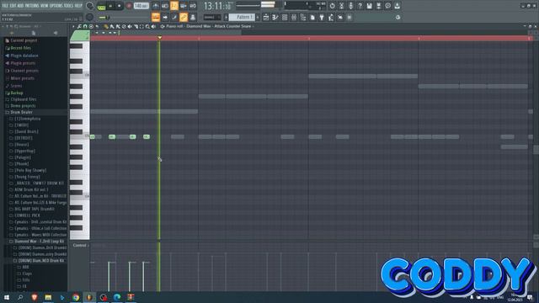This screenshot has width=539, height=303.
Task: Select the piano roll draw pencil tool
Action: [x=106, y=26]
